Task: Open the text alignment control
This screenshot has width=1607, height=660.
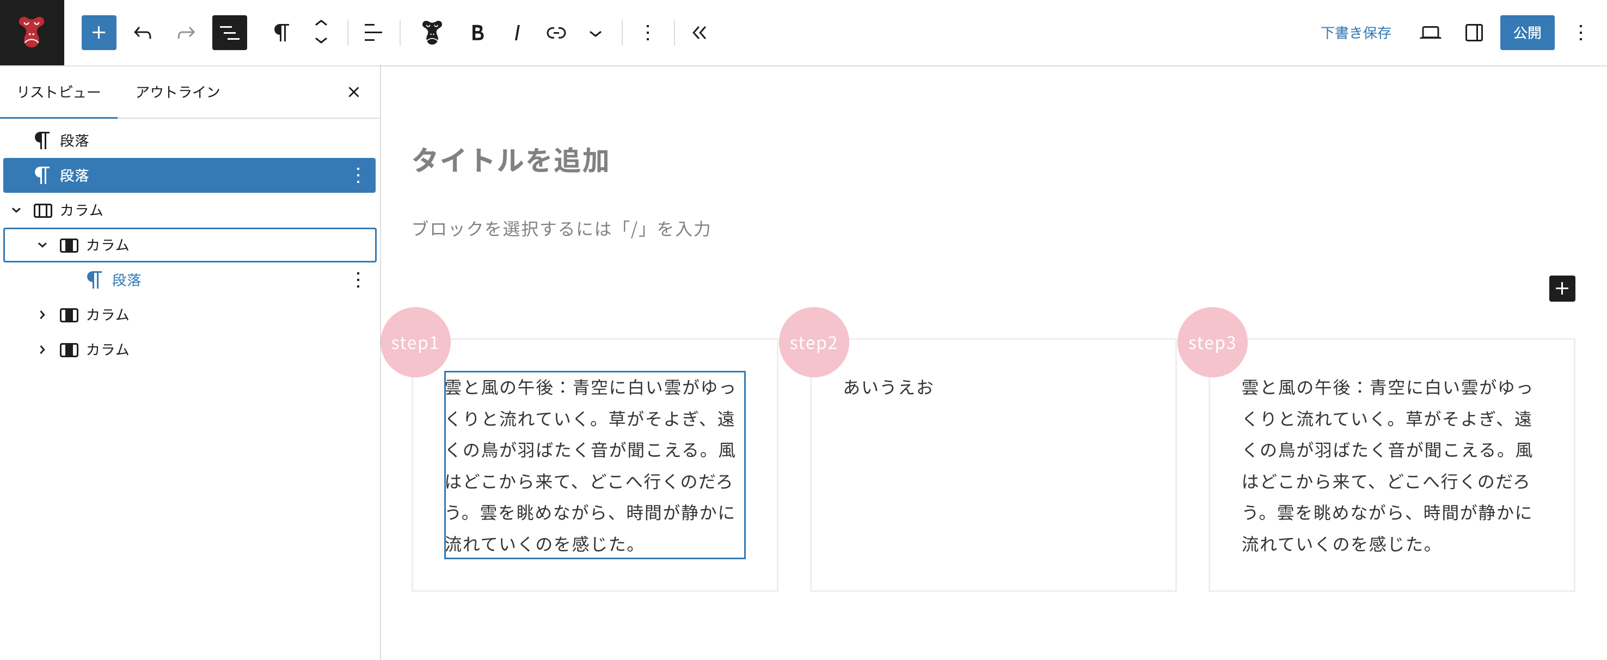Action: pos(373,33)
